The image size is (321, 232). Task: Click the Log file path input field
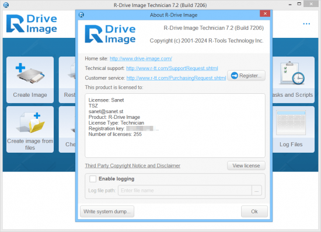tap(185, 191)
